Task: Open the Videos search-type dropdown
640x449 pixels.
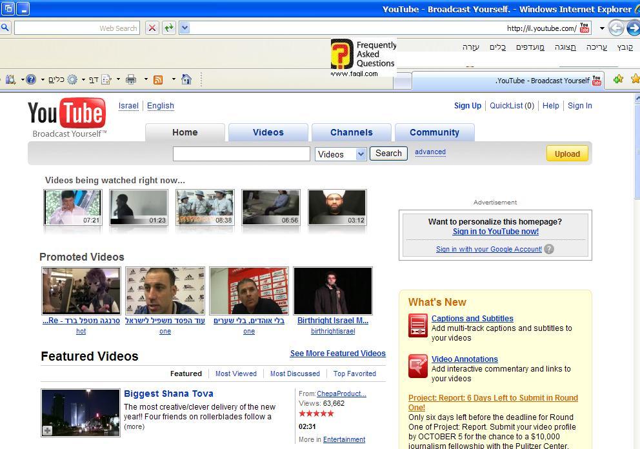Action: coord(361,154)
